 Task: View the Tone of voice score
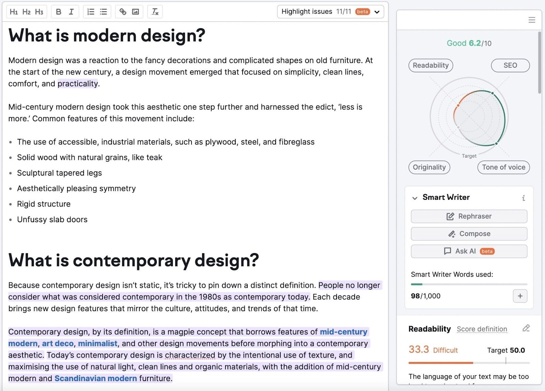(x=503, y=167)
